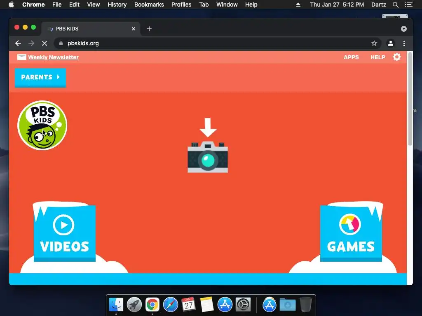The image size is (422, 316).
Task: Bookmark this page with the star
Action: [374, 43]
